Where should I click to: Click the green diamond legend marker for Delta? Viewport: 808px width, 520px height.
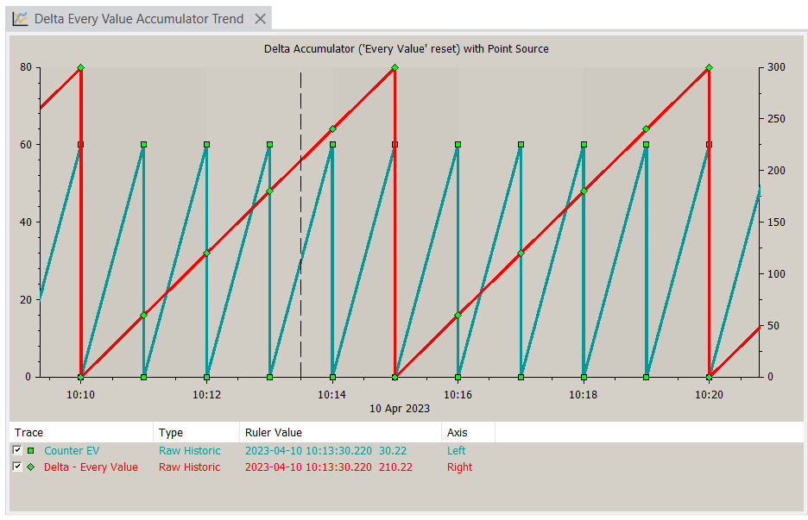31,467
